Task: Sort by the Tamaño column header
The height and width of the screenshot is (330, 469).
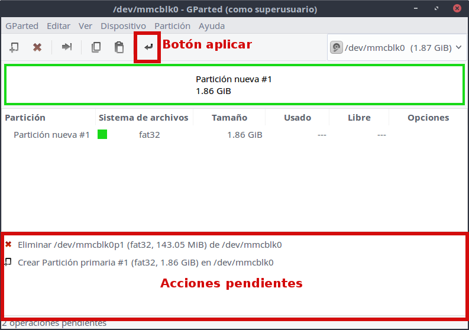Action: [229, 118]
